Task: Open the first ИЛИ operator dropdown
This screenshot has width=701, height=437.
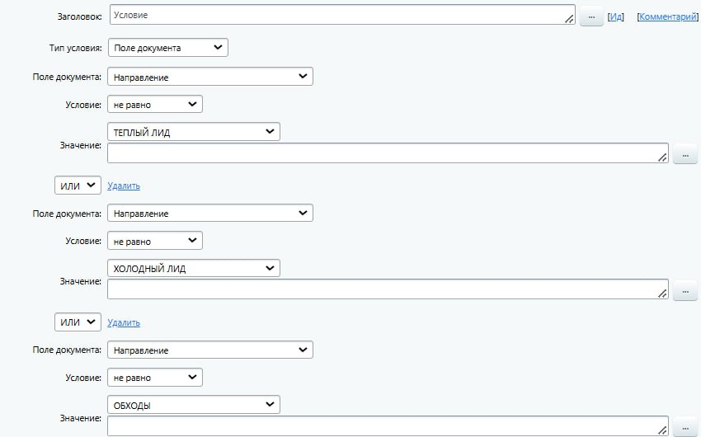Action: pos(78,186)
